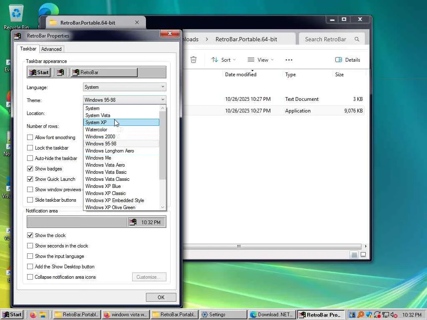The image size is (427, 320).
Task: Uncheck Show badges
Action: pos(30,169)
